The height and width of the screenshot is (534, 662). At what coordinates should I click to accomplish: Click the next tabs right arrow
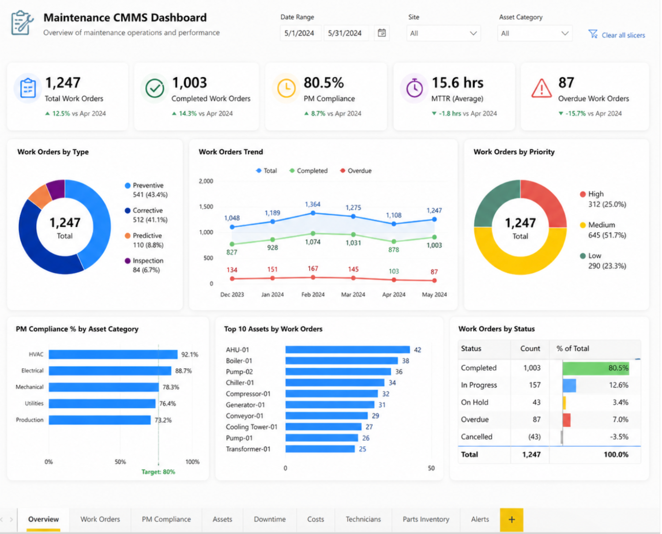(x=11, y=519)
